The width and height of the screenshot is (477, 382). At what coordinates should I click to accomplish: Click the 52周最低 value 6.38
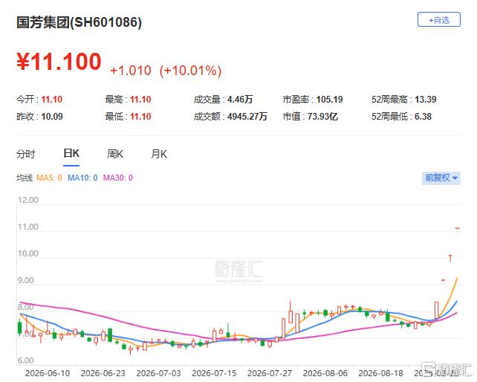[x=423, y=117]
